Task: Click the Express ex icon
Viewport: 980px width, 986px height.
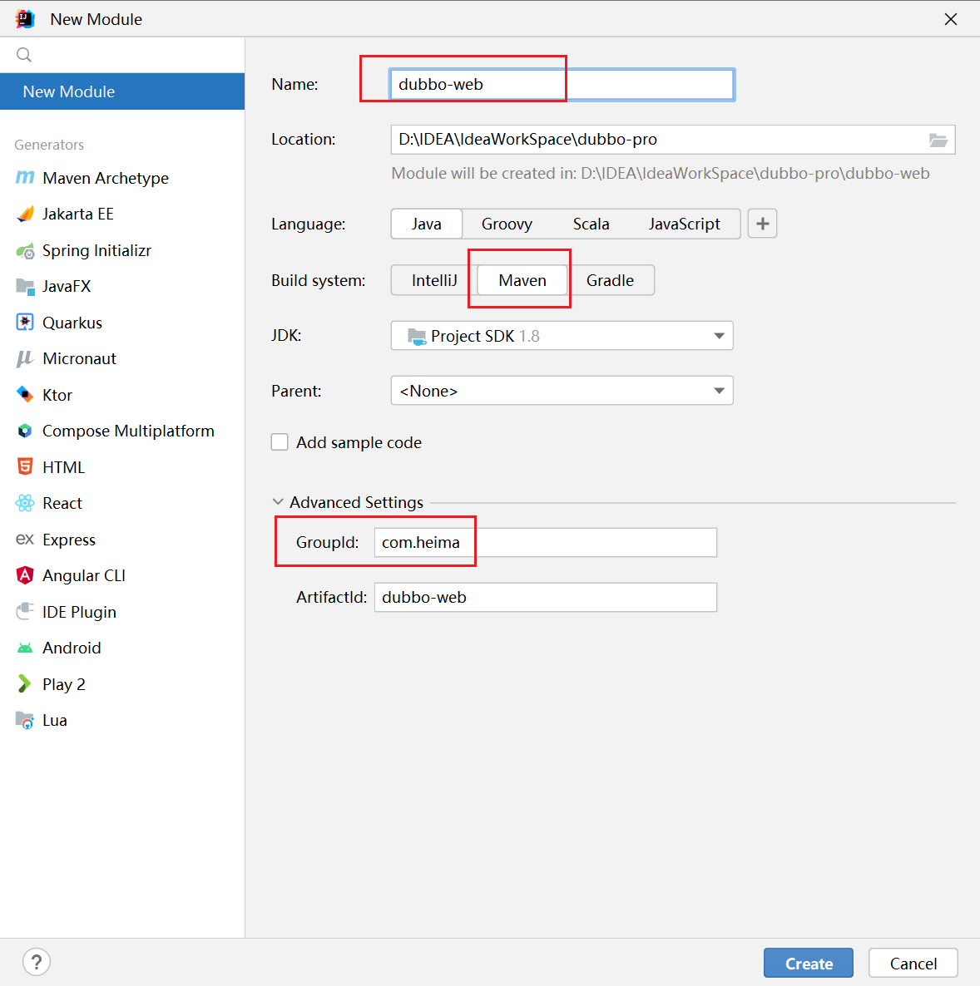Action: click(25, 540)
